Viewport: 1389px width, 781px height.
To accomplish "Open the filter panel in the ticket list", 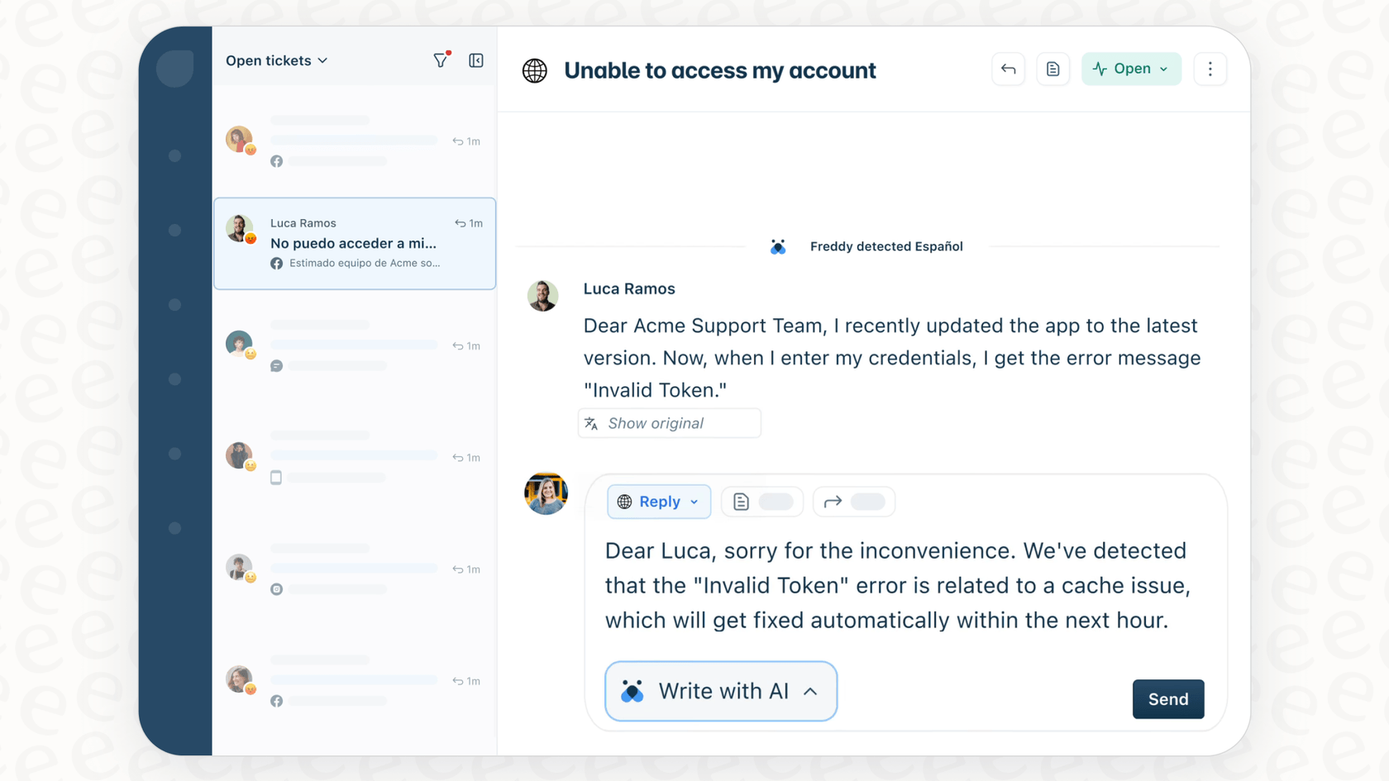I will [x=441, y=60].
